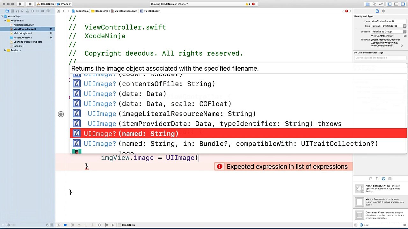Click the add (+) button in navigator footer

click(3, 225)
